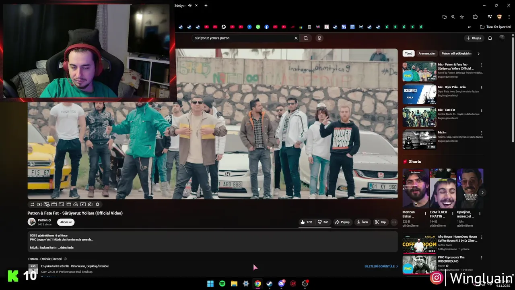Image resolution: width=515 pixels, height=290 pixels.
Task: Click the screenshot camera icon under video
Action: 90,205
